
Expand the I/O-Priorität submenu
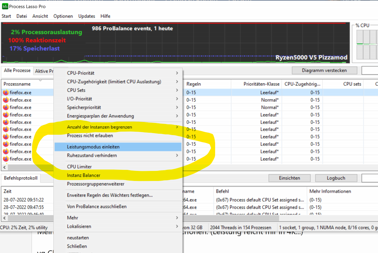click(x=118, y=99)
